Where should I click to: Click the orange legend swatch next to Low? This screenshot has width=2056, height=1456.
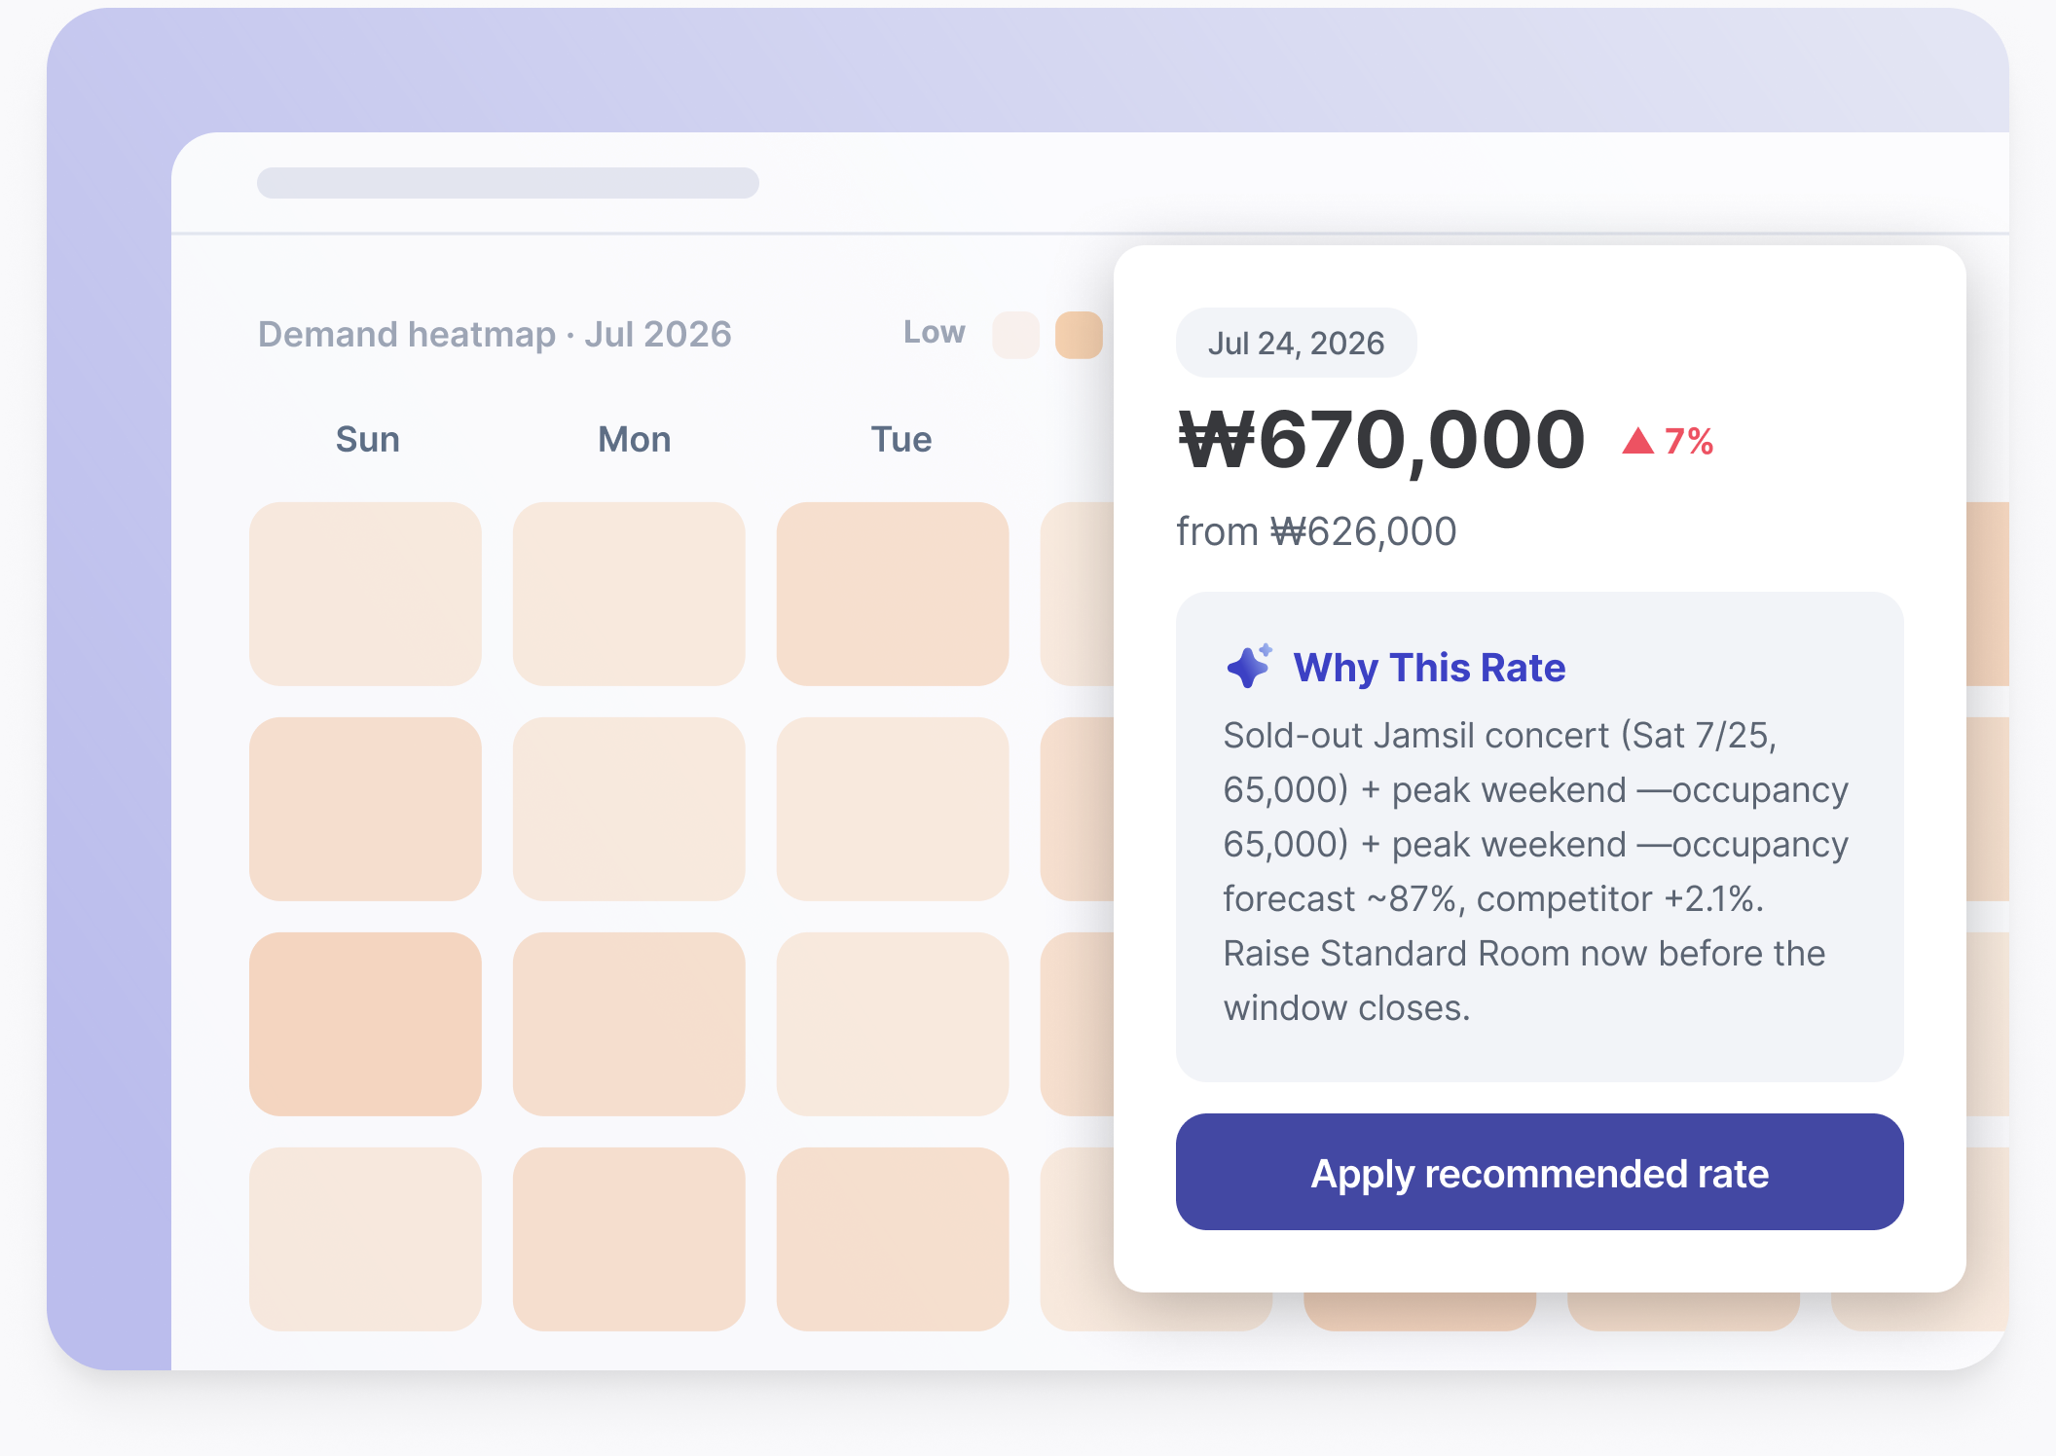click(x=1079, y=335)
